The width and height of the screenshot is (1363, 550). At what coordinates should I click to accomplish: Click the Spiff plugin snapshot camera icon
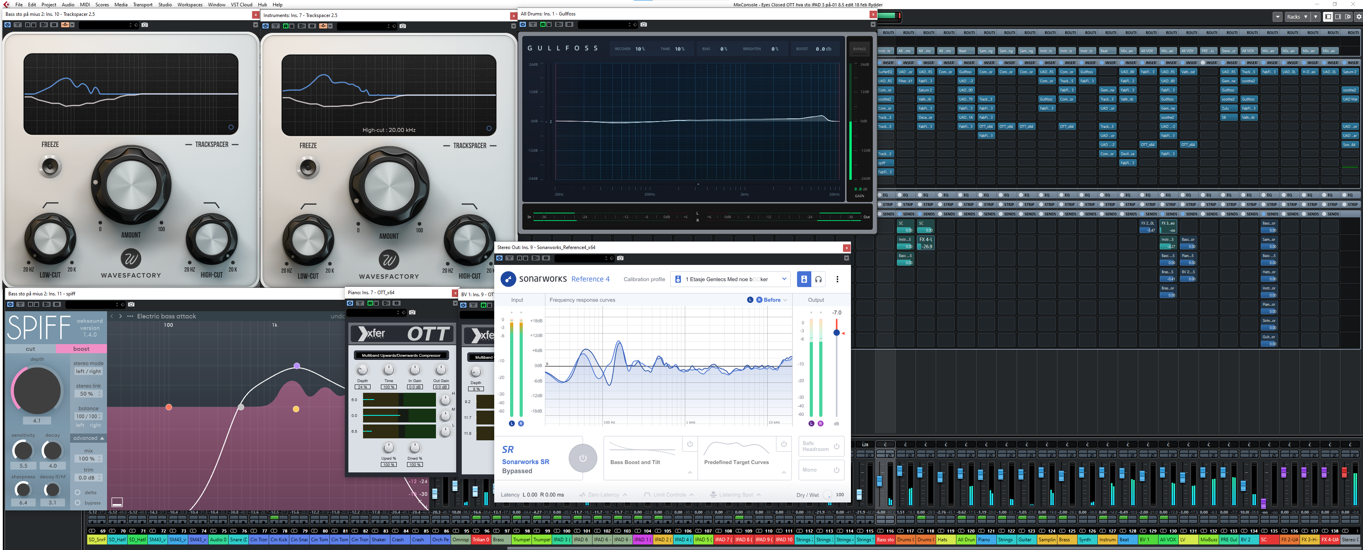(131, 304)
